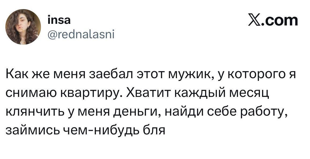Click the @rednalasni handle
310x159 pixels.
click(x=81, y=34)
